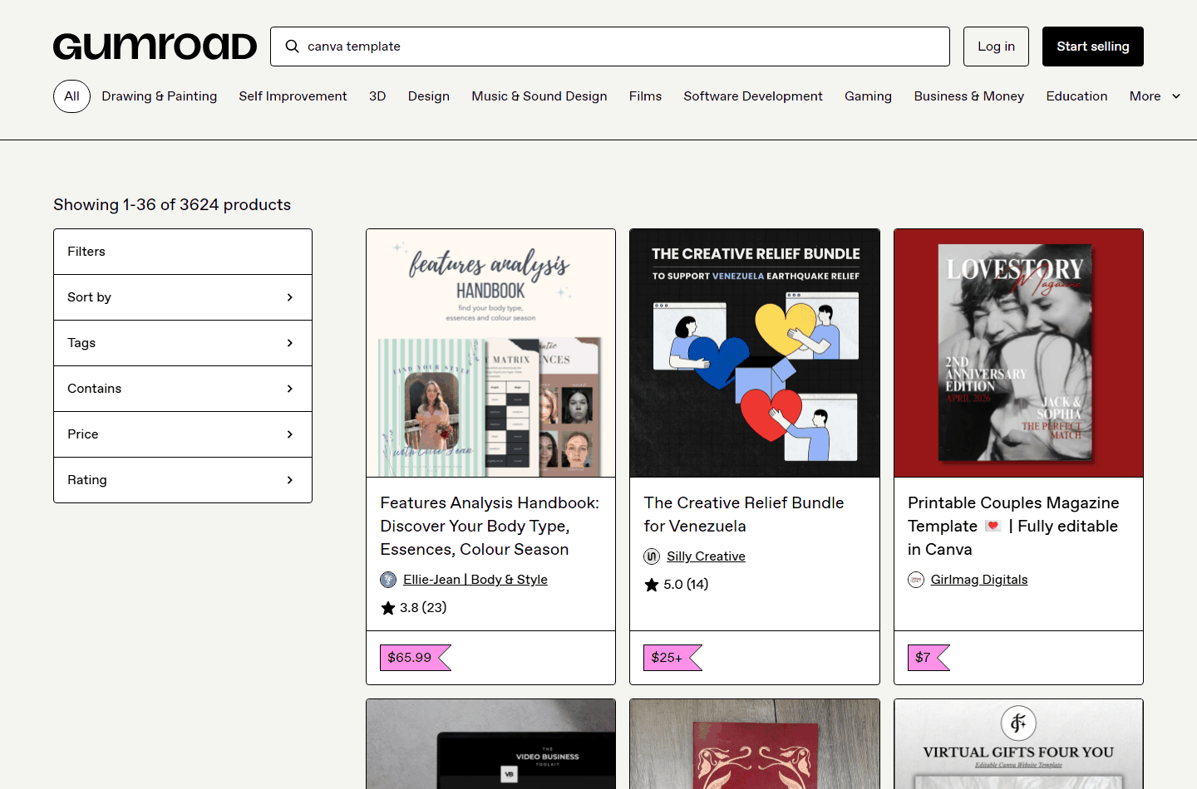Expand the Rating filter
The height and width of the screenshot is (789, 1197).
coord(183,480)
